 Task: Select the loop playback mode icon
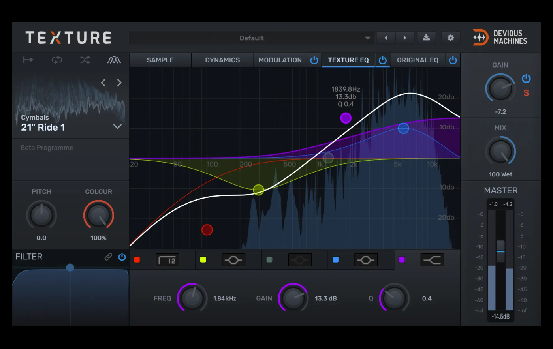[57, 60]
